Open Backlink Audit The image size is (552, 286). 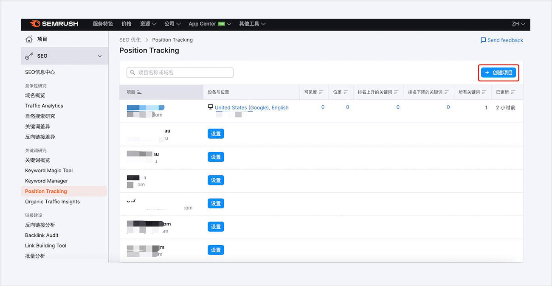(x=42, y=235)
